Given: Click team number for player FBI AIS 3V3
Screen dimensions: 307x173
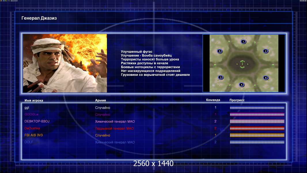Looking at the screenshot, I should point(215,135).
